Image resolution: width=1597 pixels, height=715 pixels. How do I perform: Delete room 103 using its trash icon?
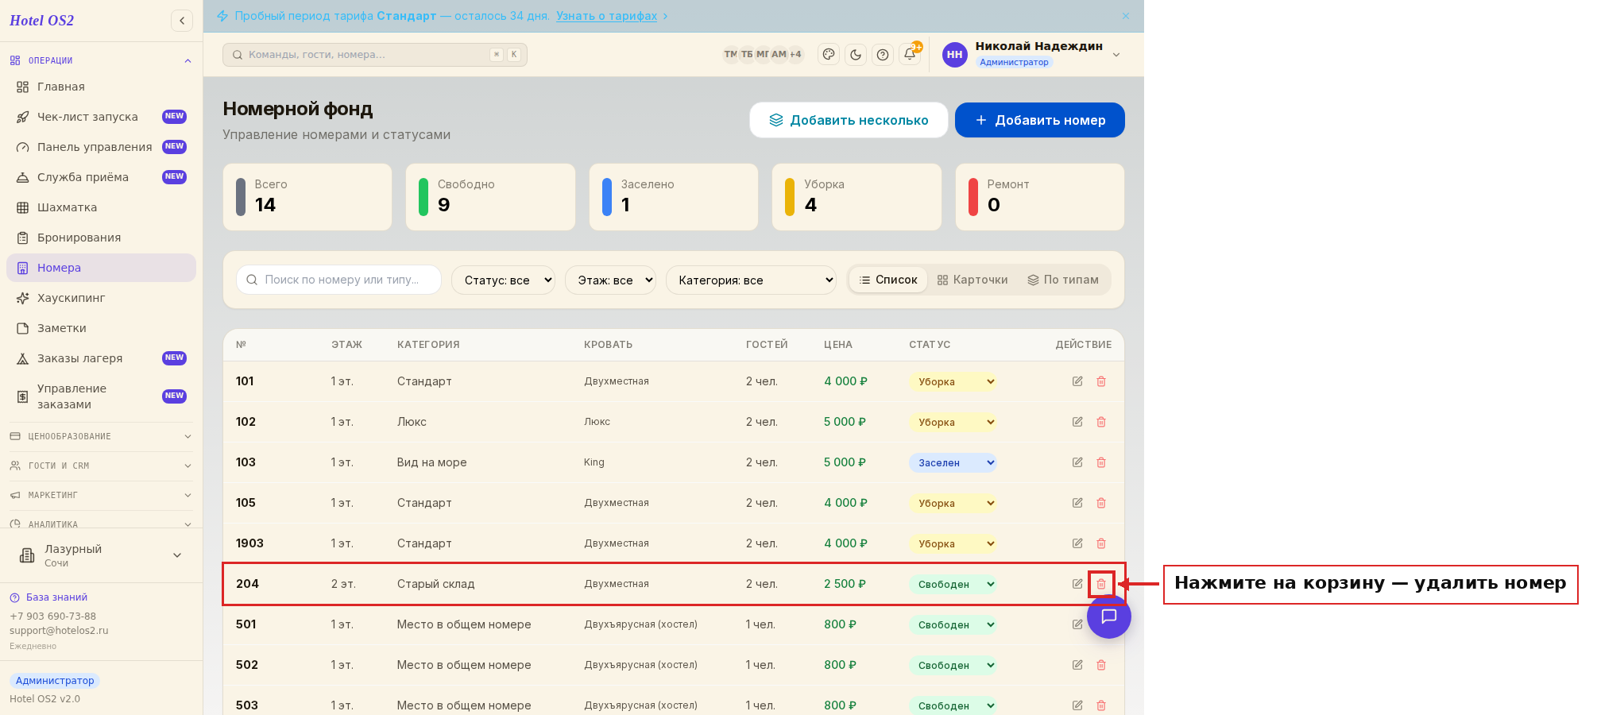[1101, 462]
